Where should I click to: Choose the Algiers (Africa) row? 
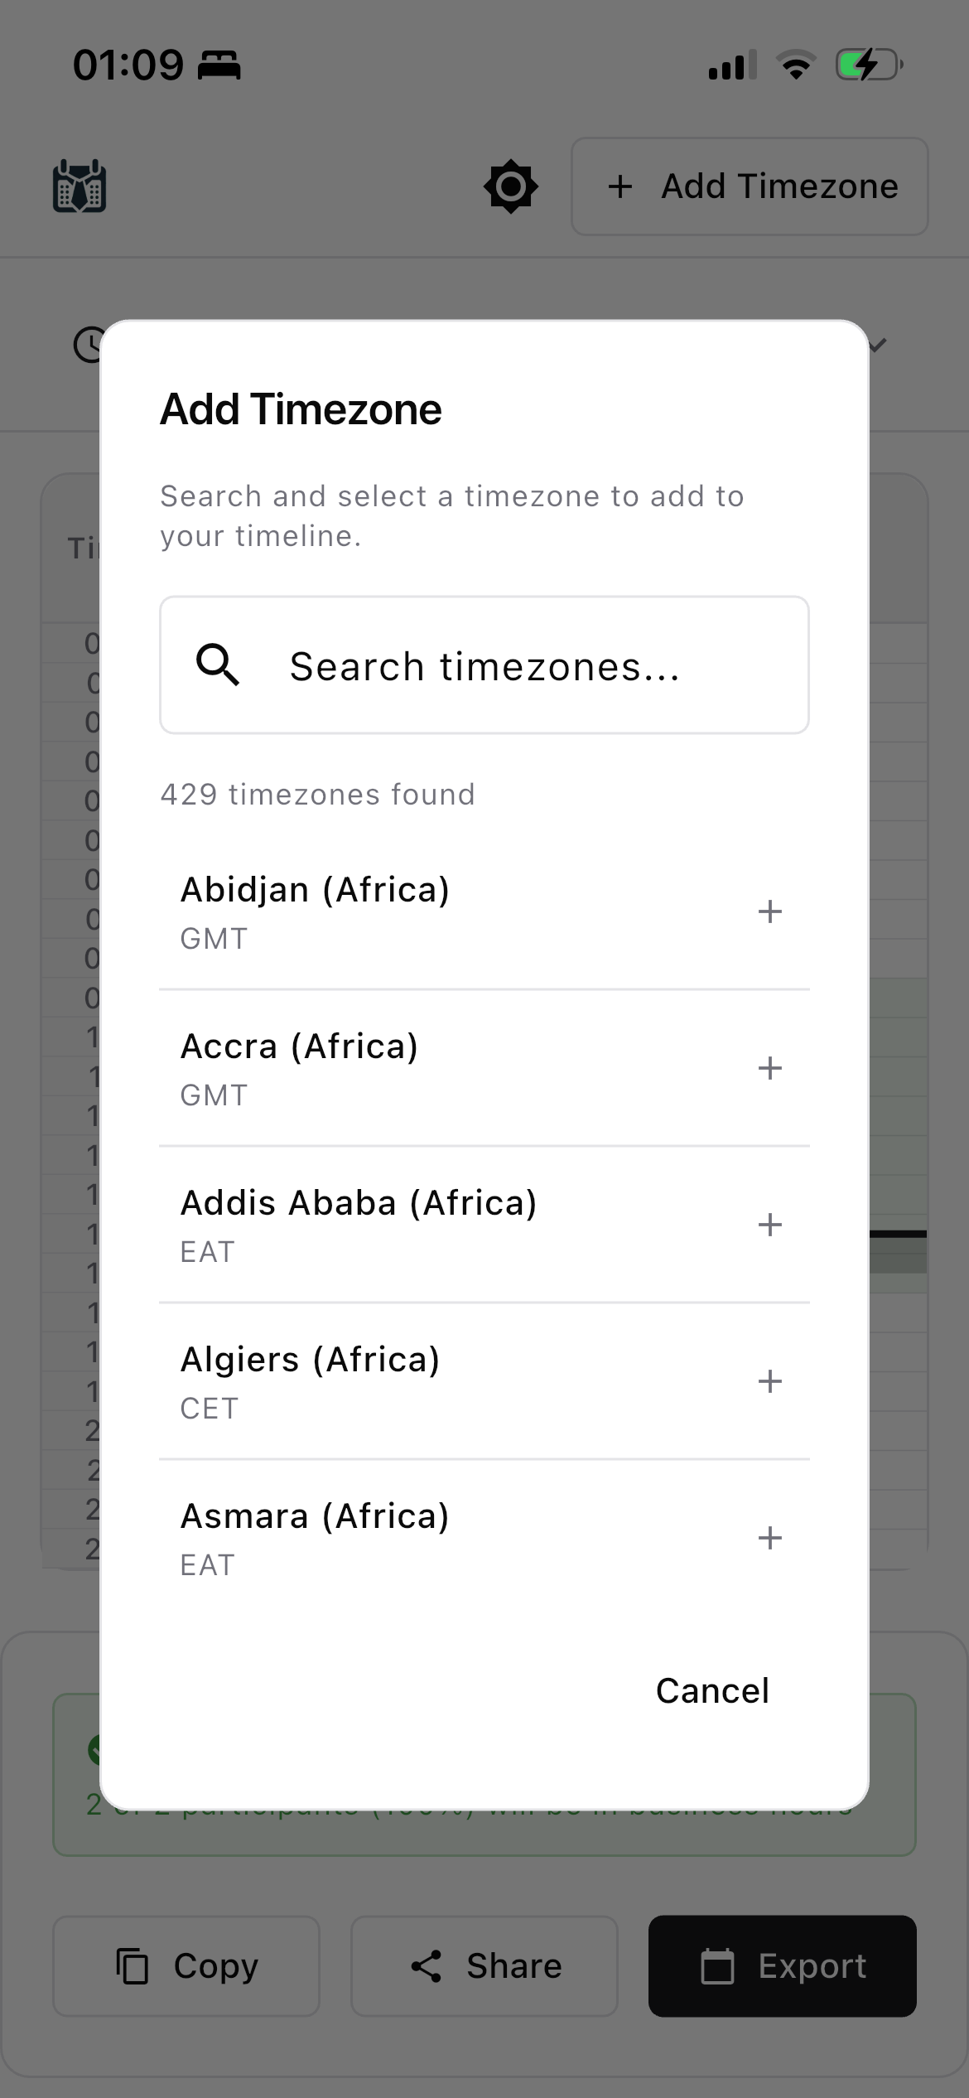(485, 1381)
